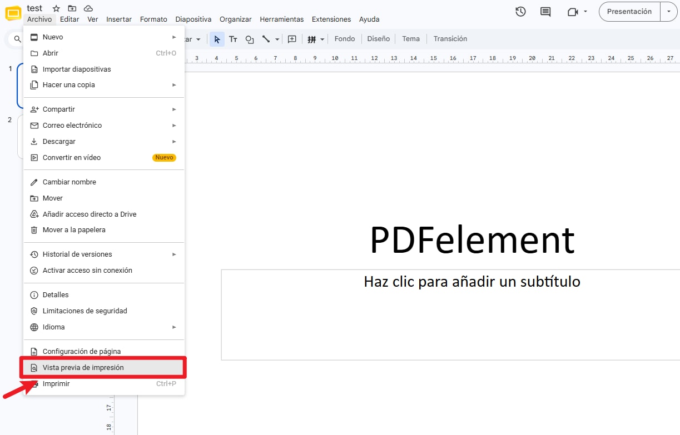Click the add comment toolbar icon
Viewport: 680px width, 435px height.
pyautogui.click(x=292, y=39)
